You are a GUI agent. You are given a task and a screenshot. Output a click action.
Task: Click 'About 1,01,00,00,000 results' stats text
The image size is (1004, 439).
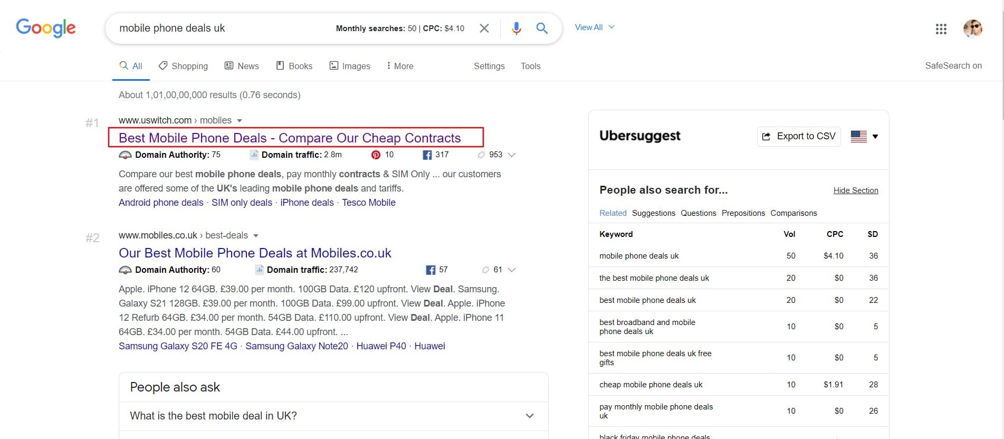[x=209, y=95]
